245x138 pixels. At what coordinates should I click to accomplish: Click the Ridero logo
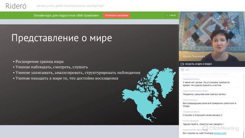(x=16, y=6)
